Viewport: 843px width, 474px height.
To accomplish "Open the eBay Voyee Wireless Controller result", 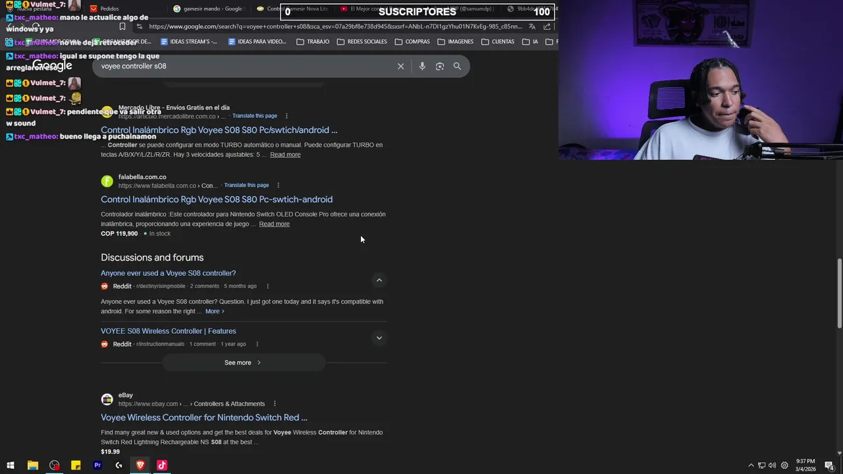I will (204, 417).
